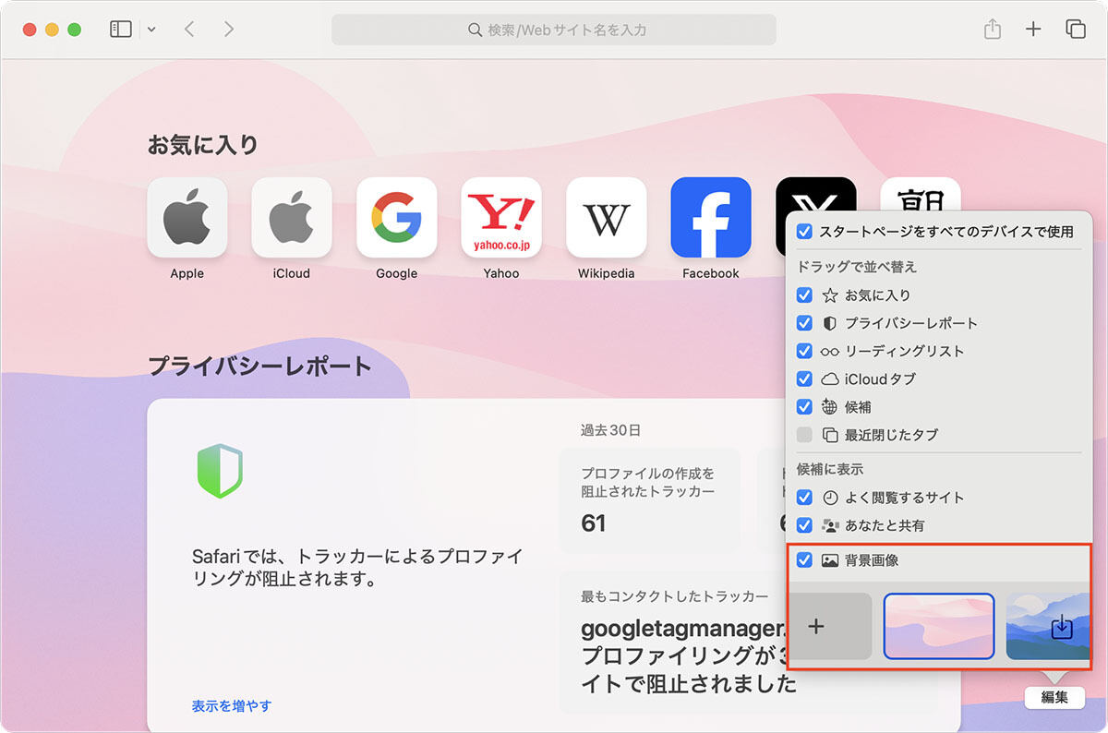1108x733 pixels.
Task: Click the 候補に表示 header
Action: (830, 469)
